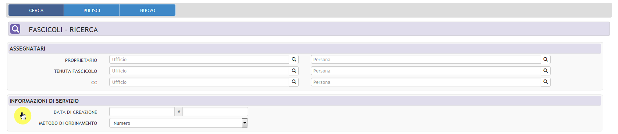618x134 pixels.
Task: Select the Numero ordering combo box
Action: 179,123
